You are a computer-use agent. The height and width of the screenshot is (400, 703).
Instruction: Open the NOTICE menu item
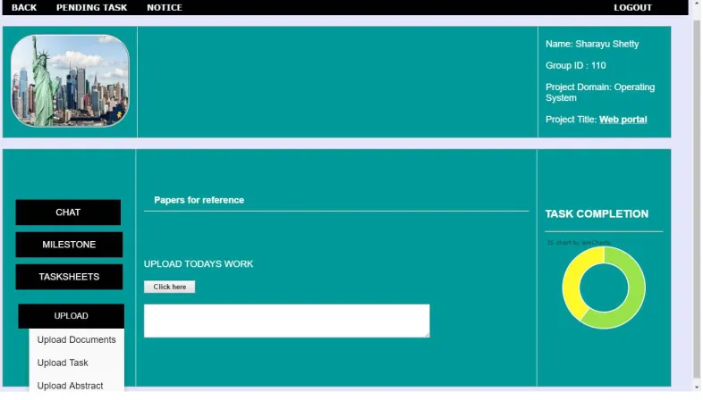click(x=164, y=8)
